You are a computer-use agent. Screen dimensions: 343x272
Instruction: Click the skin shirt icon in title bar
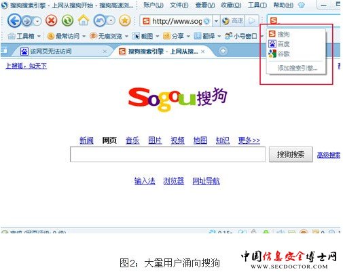302,5
